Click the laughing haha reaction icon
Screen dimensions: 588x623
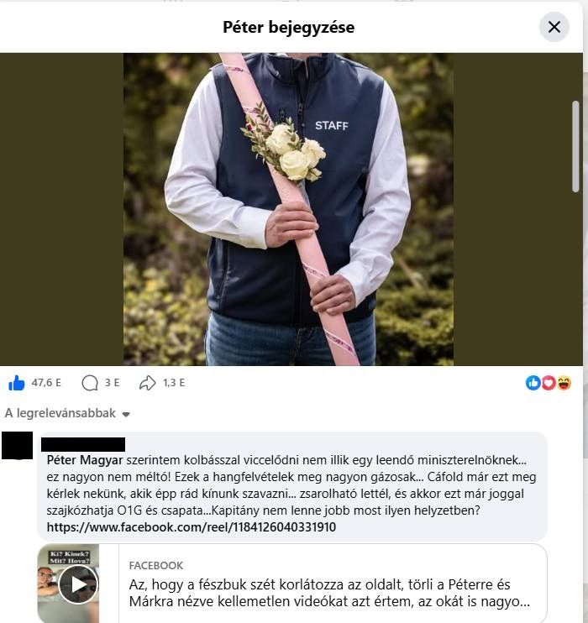564,383
